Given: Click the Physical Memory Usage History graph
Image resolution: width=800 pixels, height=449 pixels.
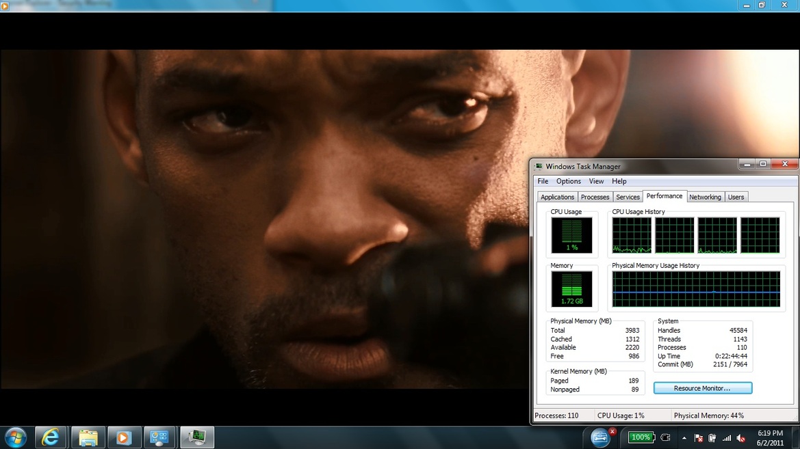Looking at the screenshot, I should 696,289.
